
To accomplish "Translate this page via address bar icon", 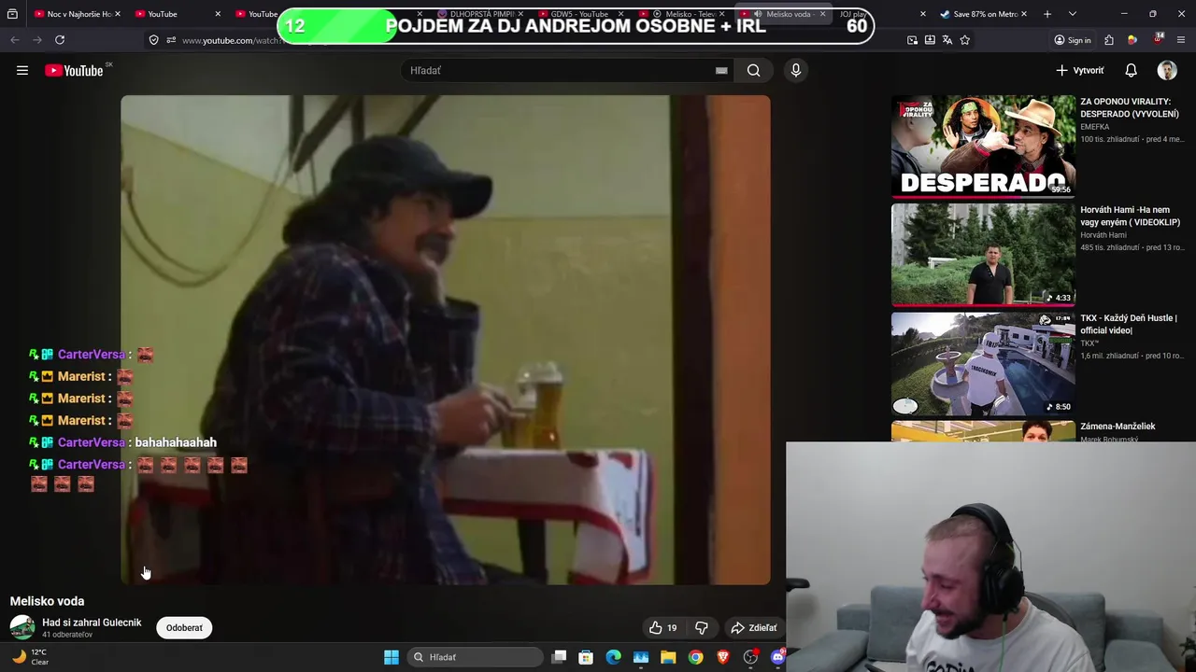I will point(947,40).
